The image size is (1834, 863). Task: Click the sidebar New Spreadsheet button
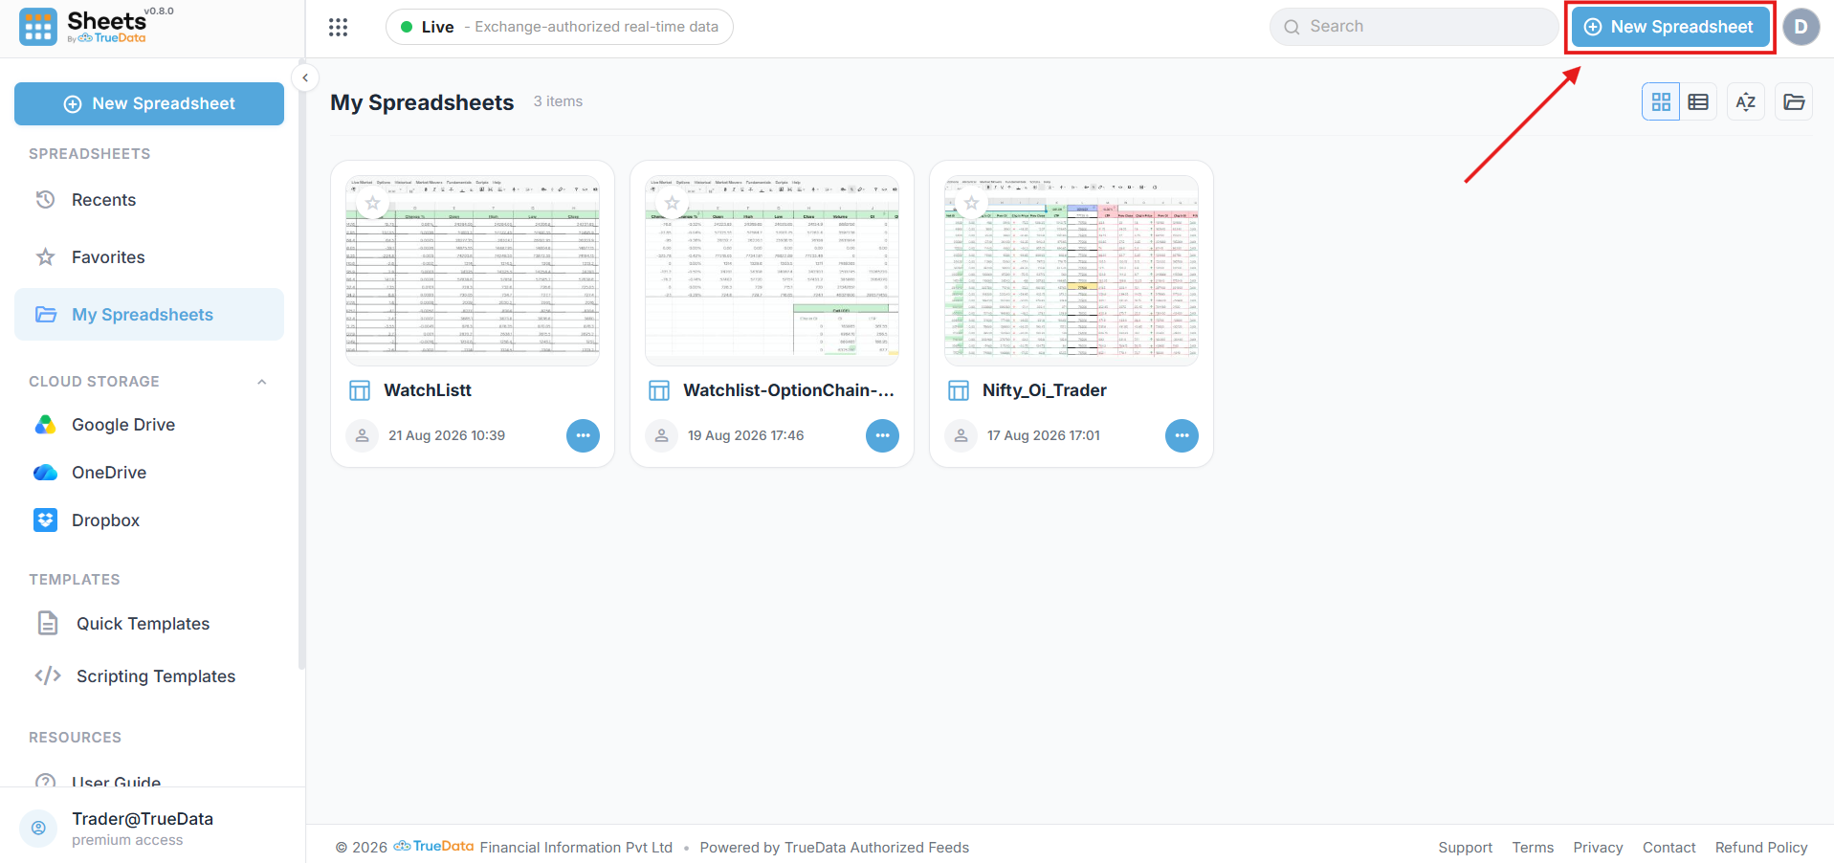click(149, 103)
